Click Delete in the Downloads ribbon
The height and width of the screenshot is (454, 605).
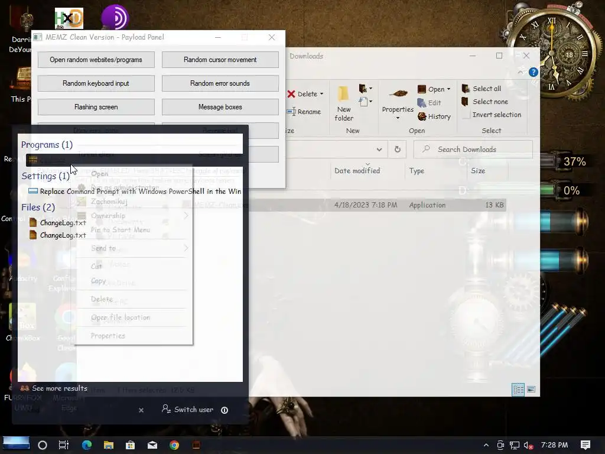302,94
